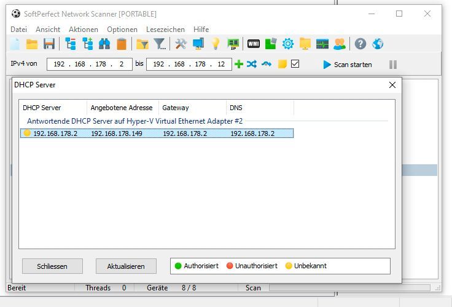
Task: Click the light bulb toolbar icon
Action: pos(216,44)
